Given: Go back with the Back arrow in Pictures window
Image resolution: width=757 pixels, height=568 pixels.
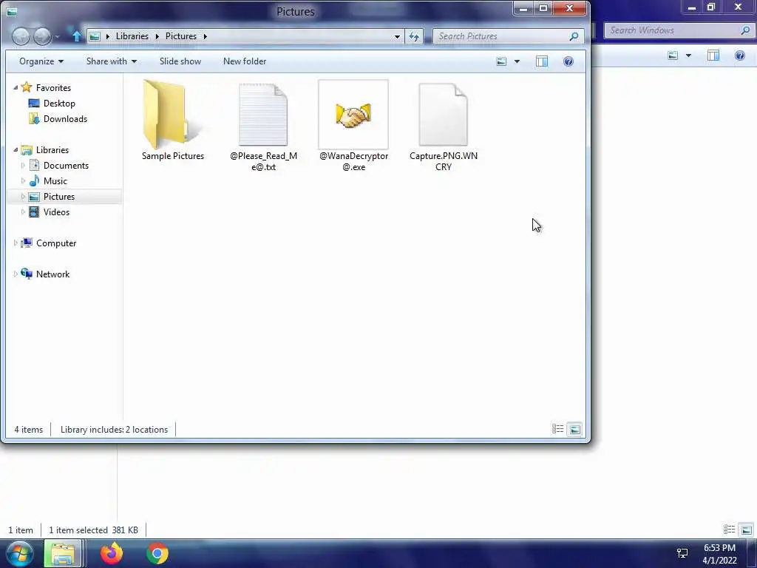Looking at the screenshot, I should [x=21, y=36].
